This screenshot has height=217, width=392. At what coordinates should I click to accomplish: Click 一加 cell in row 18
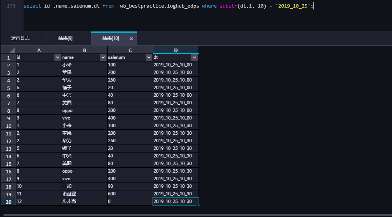tap(84, 186)
